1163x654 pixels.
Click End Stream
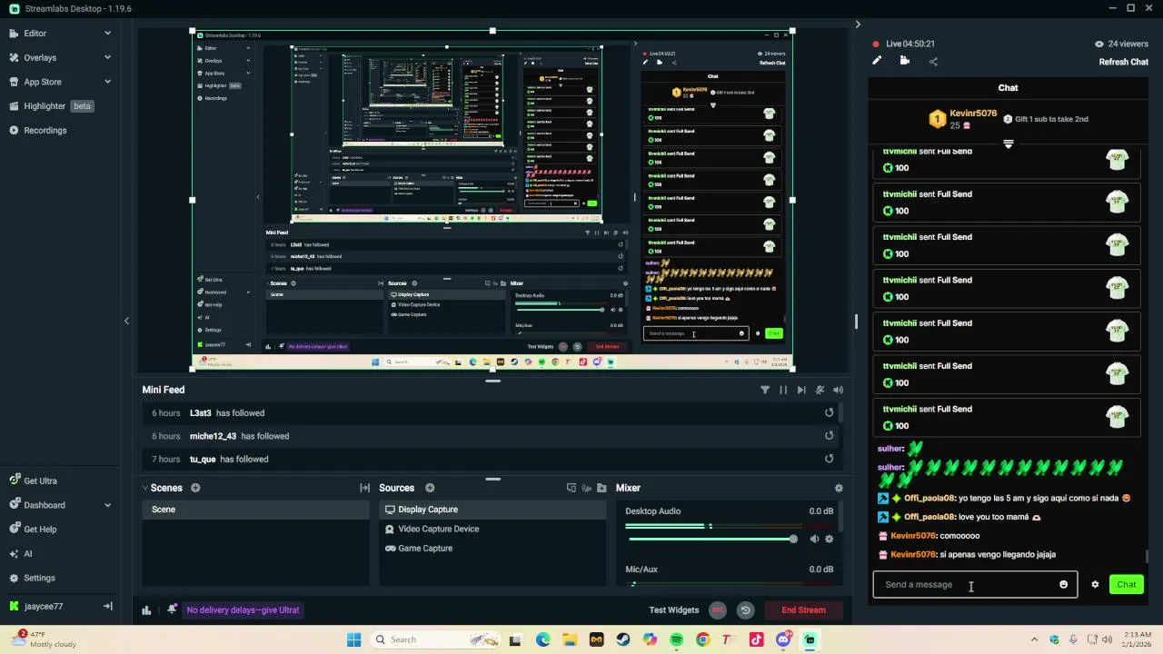click(803, 610)
